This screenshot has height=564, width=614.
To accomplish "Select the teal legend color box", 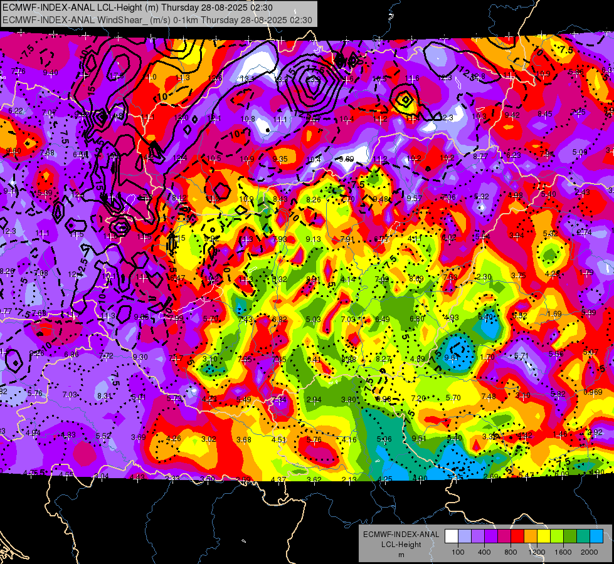I will (583, 536).
